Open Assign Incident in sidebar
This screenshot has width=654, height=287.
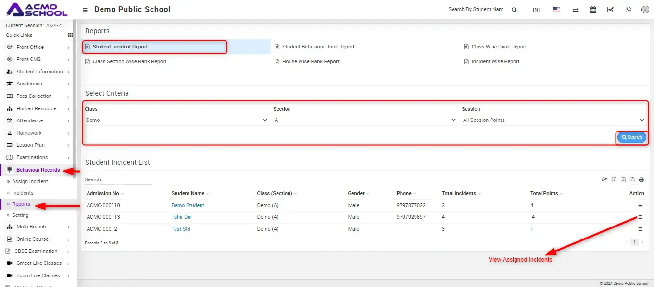click(x=30, y=181)
